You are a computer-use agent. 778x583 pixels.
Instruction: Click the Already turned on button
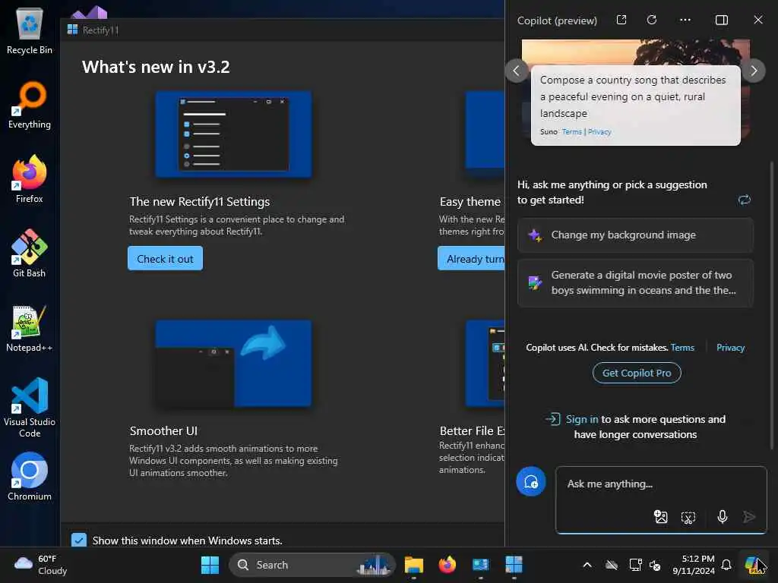tap(471, 258)
